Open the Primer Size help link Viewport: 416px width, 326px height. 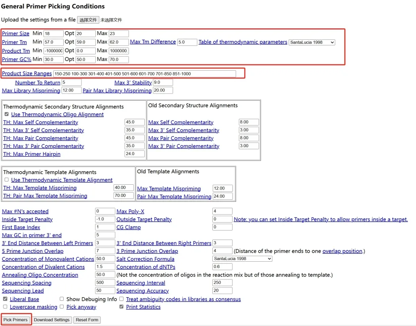point(16,34)
